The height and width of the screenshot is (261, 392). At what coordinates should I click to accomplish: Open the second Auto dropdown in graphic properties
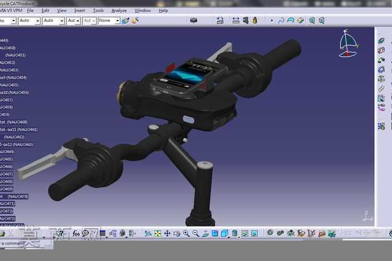pyautogui.click(x=53, y=21)
